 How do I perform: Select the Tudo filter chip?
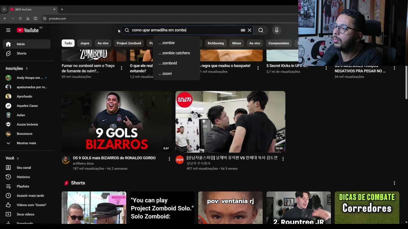[68, 43]
